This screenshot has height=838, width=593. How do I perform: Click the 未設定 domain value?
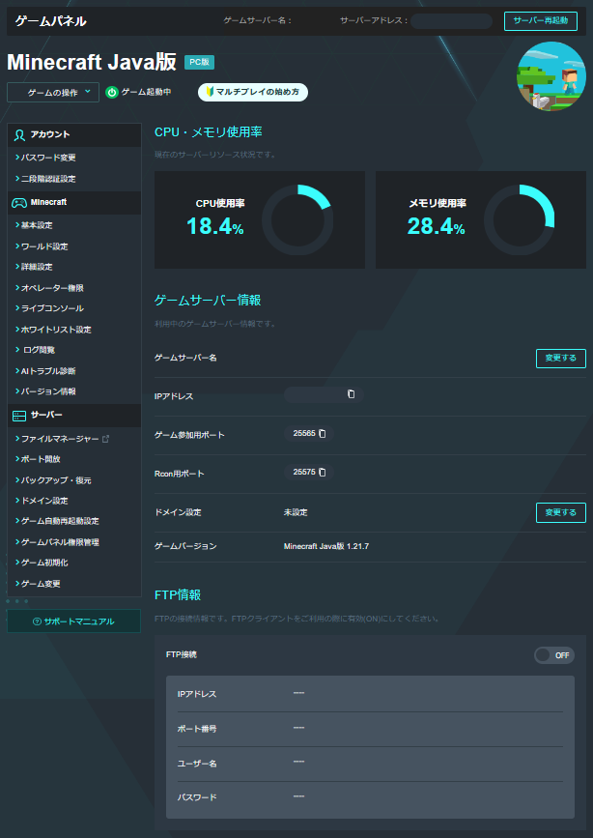pyautogui.click(x=296, y=512)
